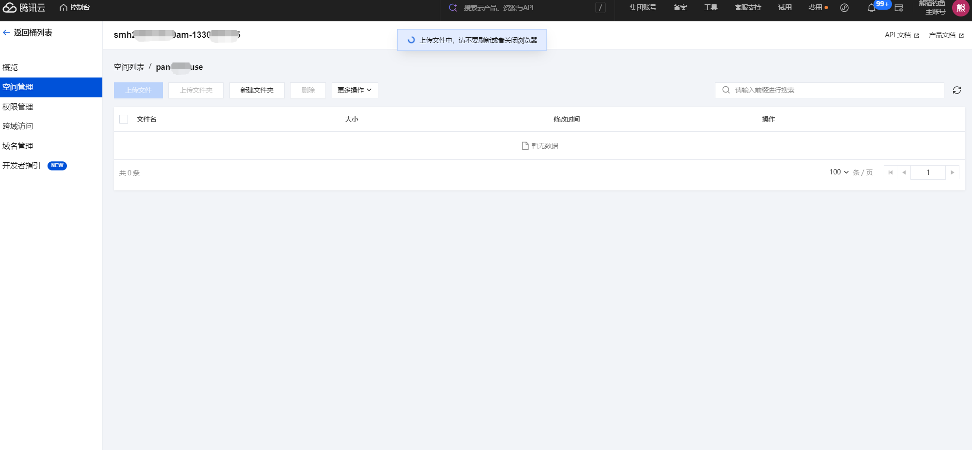Open the 客服支持 menu
Viewport: 972px width, 450px height.
click(747, 8)
